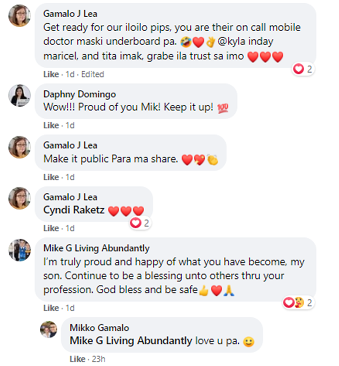This screenshot has width=339, height=366.
Task: Open Mikko Gamalo's small profile picture
Action: [48, 329]
